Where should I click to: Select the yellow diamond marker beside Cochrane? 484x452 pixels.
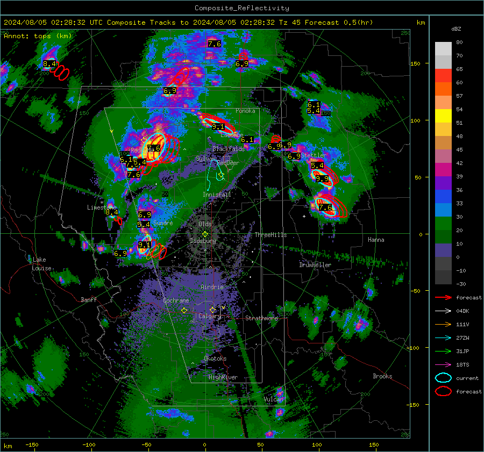pyautogui.click(x=184, y=310)
